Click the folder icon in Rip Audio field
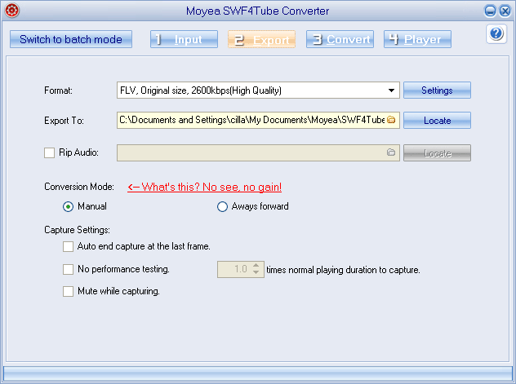516x384 pixels. click(x=391, y=152)
